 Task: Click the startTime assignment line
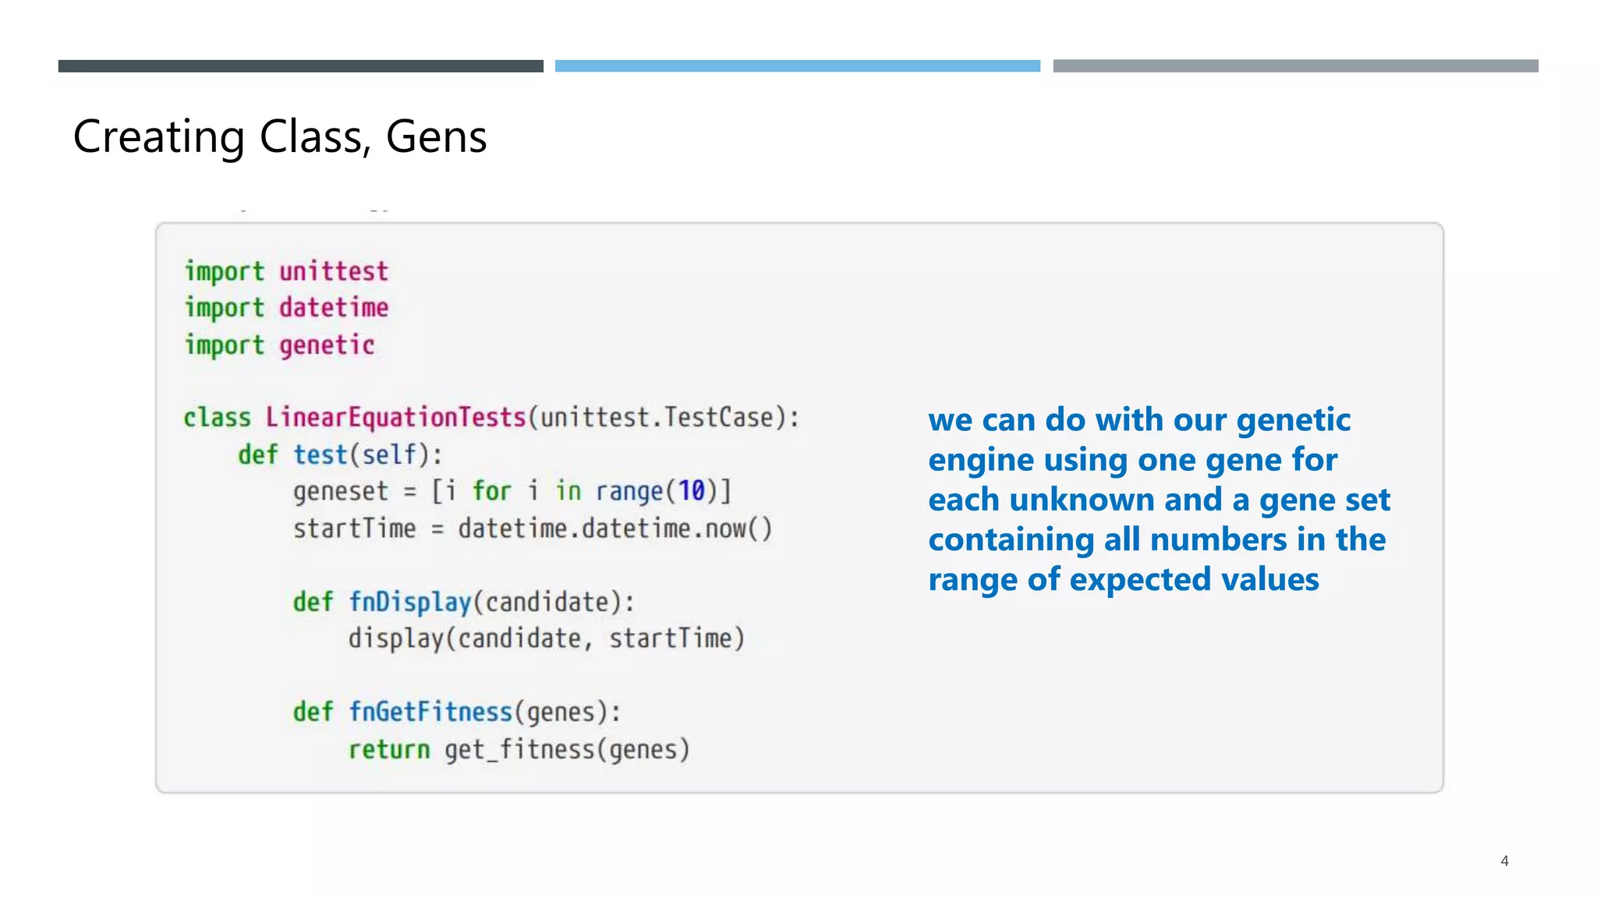coord(532,529)
